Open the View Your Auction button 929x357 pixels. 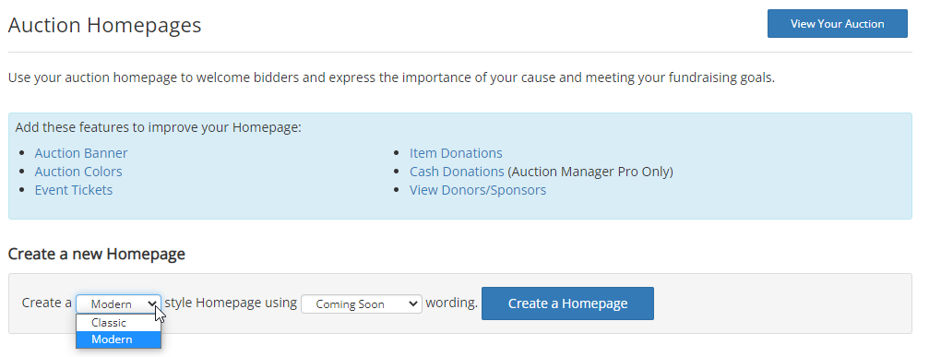pos(837,24)
